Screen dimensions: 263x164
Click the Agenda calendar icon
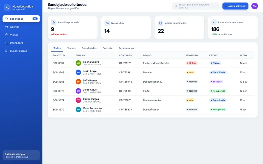6,27
